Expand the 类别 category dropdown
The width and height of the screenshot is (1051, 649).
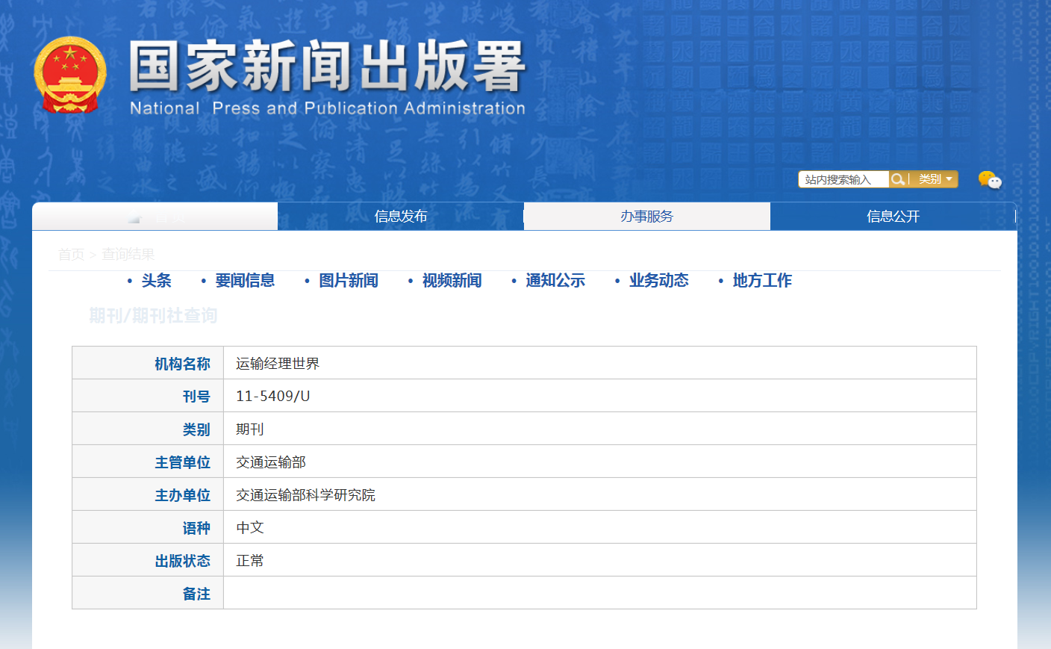tap(935, 179)
